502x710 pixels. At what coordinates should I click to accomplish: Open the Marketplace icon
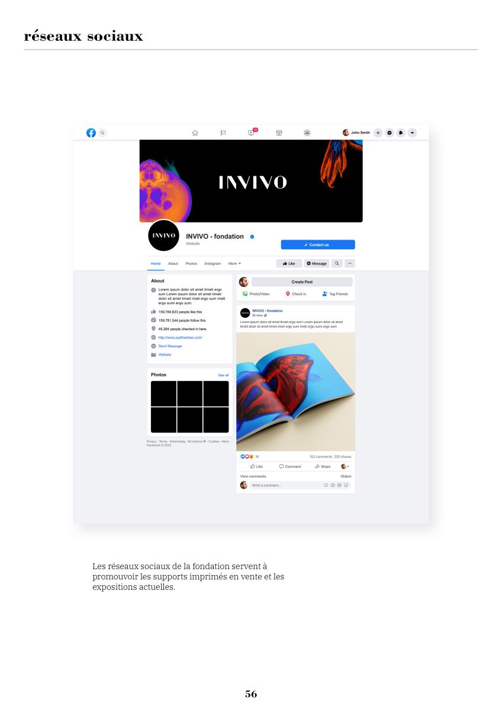click(x=279, y=133)
